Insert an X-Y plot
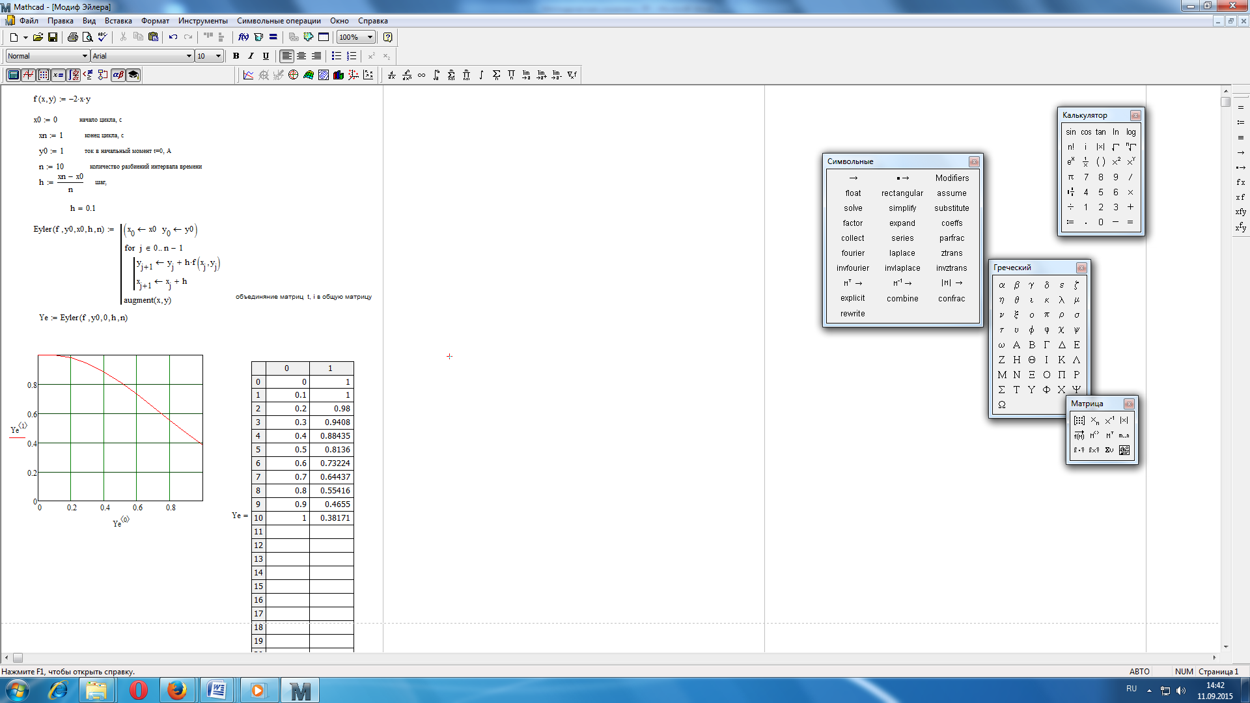The width and height of the screenshot is (1250, 703). pyautogui.click(x=248, y=75)
